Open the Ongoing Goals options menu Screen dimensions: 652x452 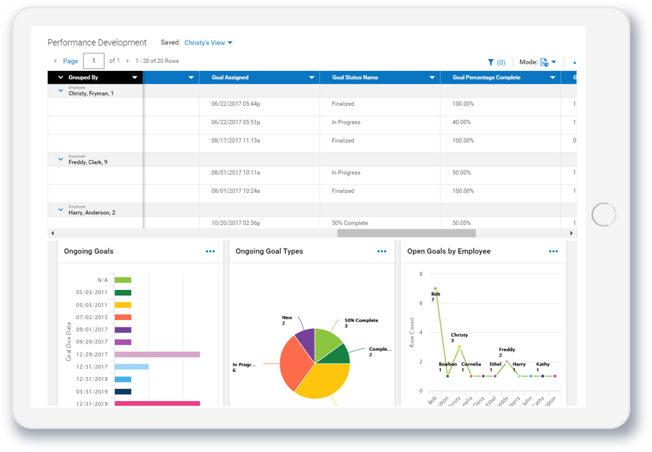210,251
